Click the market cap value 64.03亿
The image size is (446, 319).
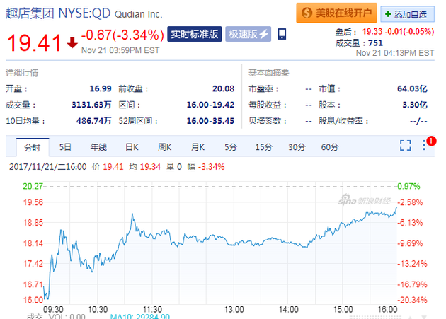tap(412, 88)
